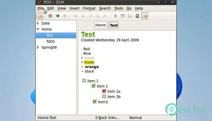
Task: Check the item 1 checkbox
Action: tap(84, 81)
